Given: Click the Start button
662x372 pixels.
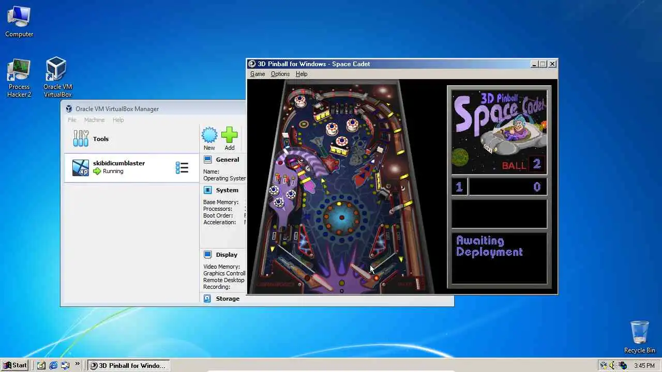Looking at the screenshot, I should 15,365.
